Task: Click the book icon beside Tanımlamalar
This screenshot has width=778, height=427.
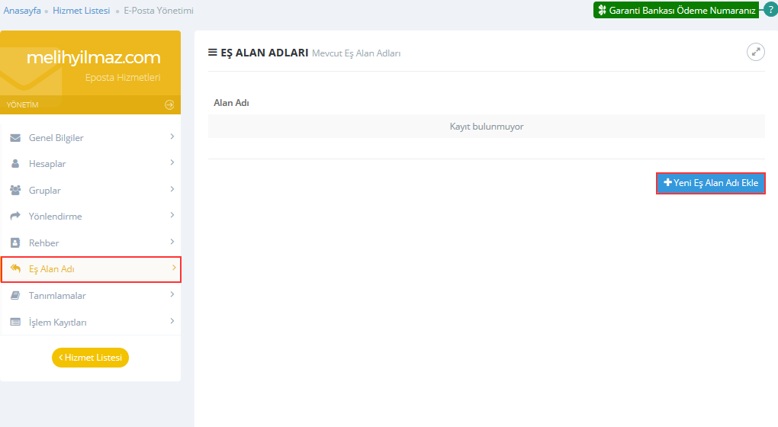Action: point(15,295)
